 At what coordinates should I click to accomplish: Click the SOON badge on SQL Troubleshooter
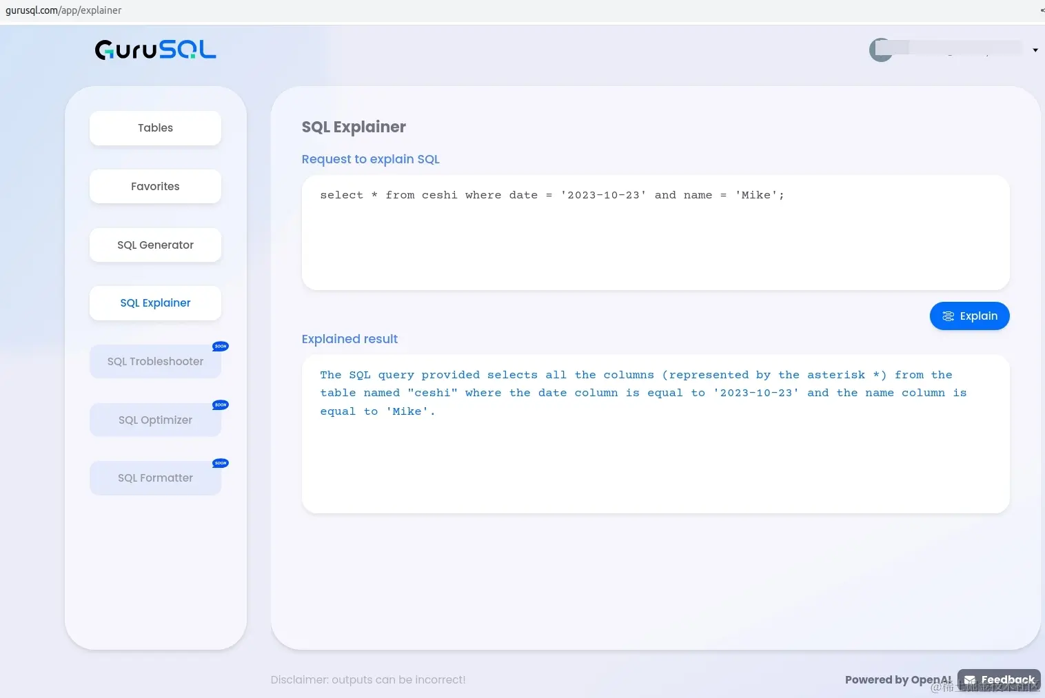pyautogui.click(x=219, y=346)
